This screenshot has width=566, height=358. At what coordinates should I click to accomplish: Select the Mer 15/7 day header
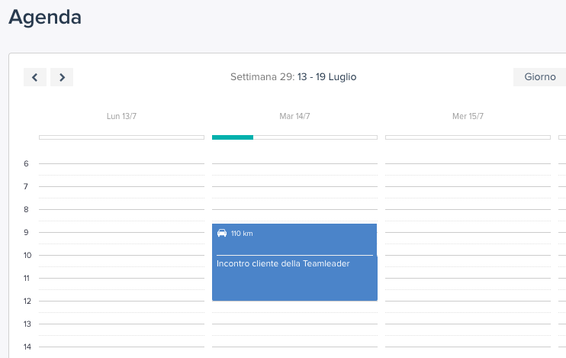(468, 116)
